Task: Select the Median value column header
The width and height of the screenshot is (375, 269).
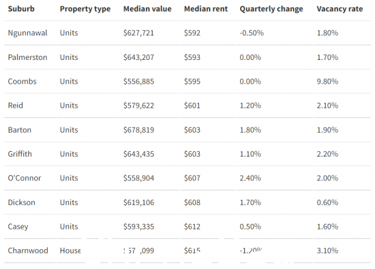Action: point(147,9)
